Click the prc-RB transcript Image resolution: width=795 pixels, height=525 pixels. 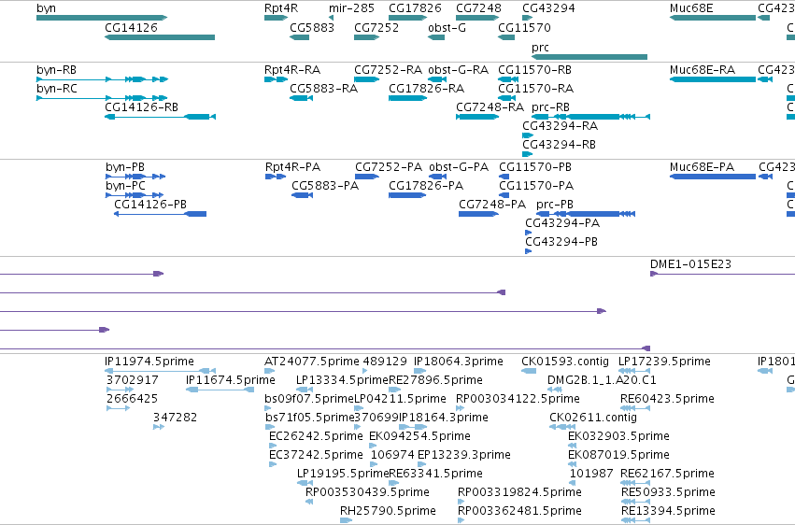point(590,117)
